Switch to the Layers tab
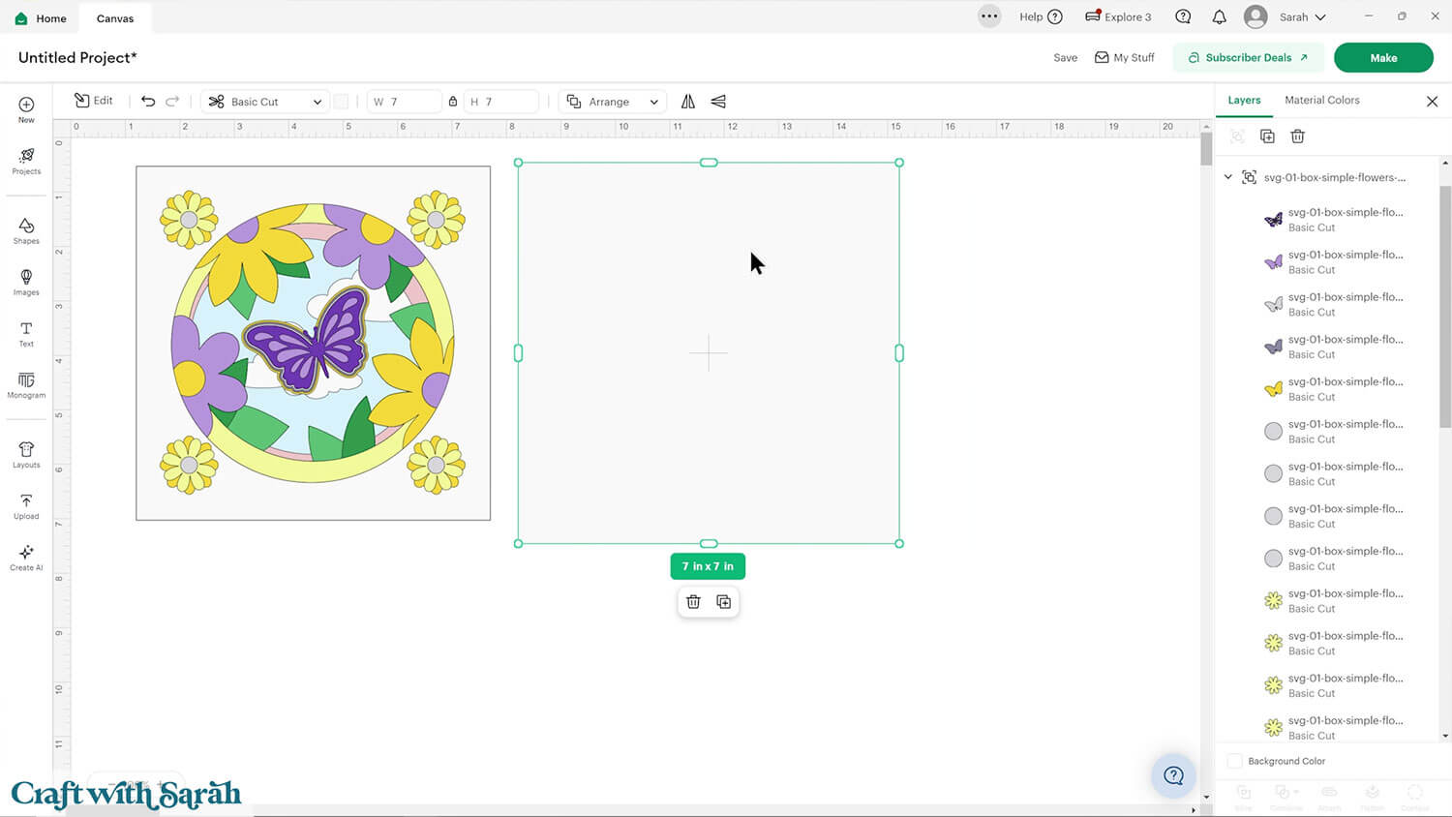 1244,100
